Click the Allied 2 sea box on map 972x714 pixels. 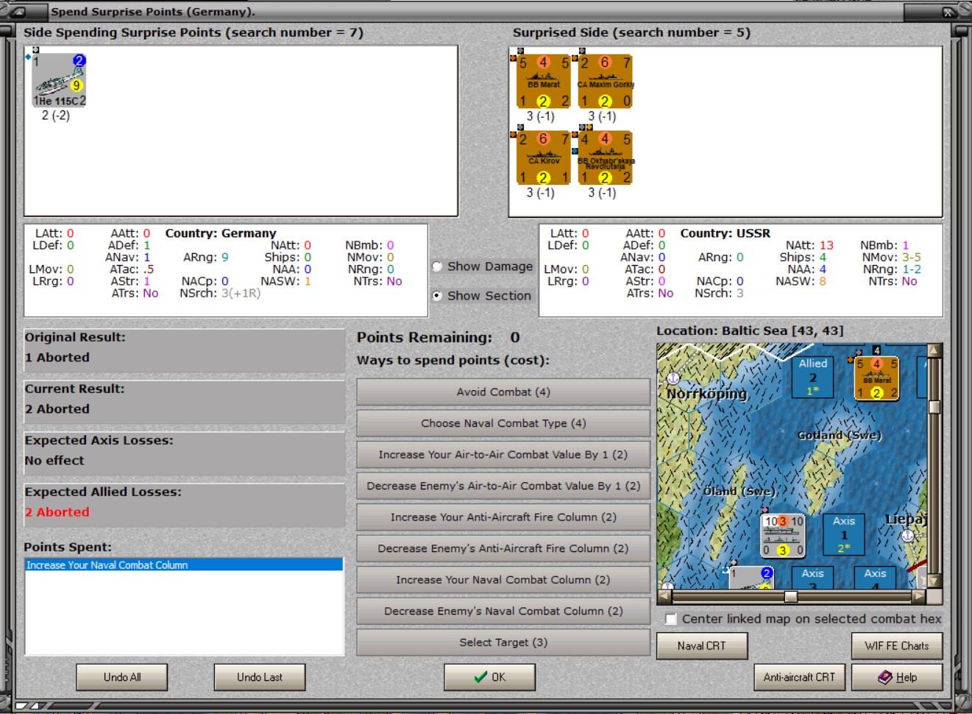click(813, 377)
